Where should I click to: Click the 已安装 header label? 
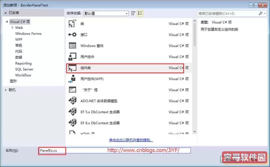(14, 13)
